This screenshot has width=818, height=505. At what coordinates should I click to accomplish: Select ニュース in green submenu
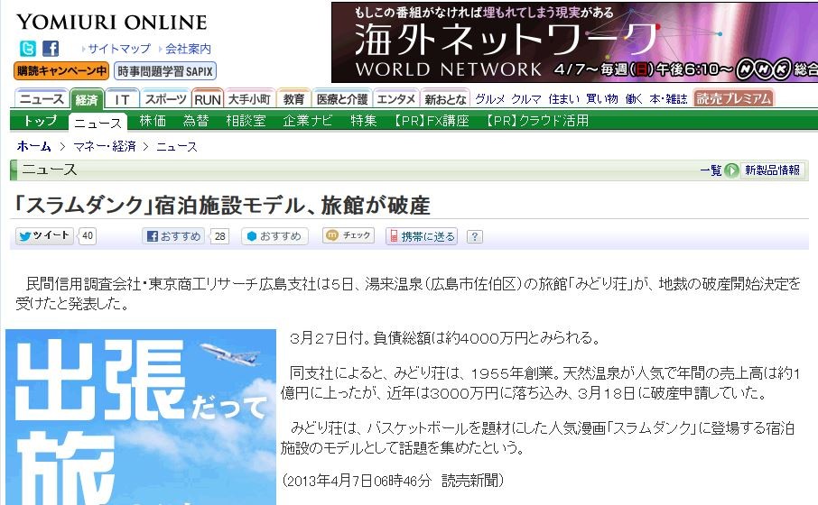click(98, 123)
